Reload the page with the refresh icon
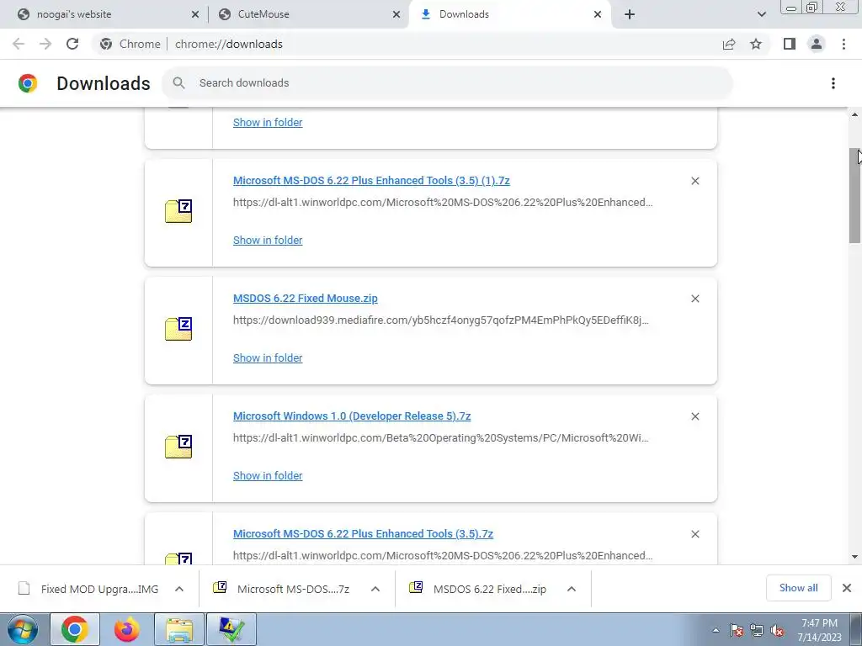862x646 pixels. click(72, 44)
